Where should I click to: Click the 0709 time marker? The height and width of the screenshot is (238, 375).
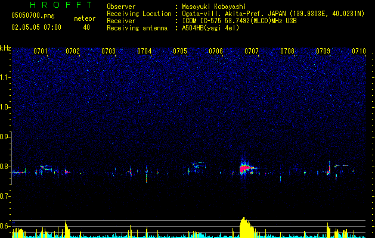(x=323, y=51)
